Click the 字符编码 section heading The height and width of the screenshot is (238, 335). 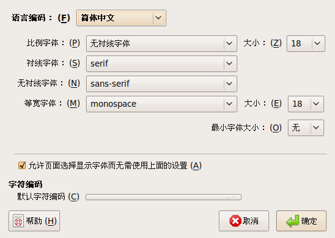tap(26, 184)
